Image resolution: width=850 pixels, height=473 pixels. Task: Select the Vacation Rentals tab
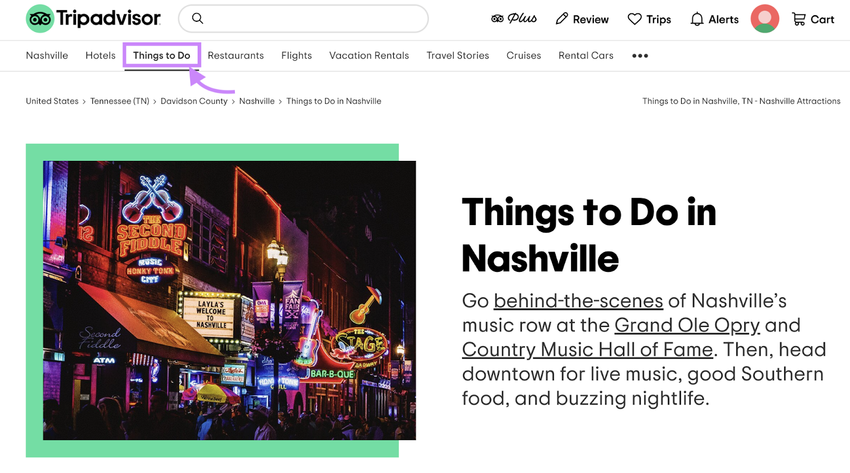point(369,55)
